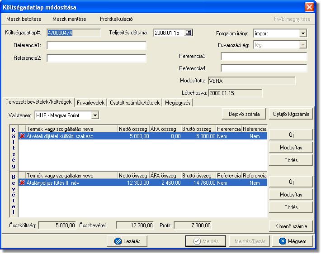
Task: Click into the Referencia4 field
Action: (264, 68)
